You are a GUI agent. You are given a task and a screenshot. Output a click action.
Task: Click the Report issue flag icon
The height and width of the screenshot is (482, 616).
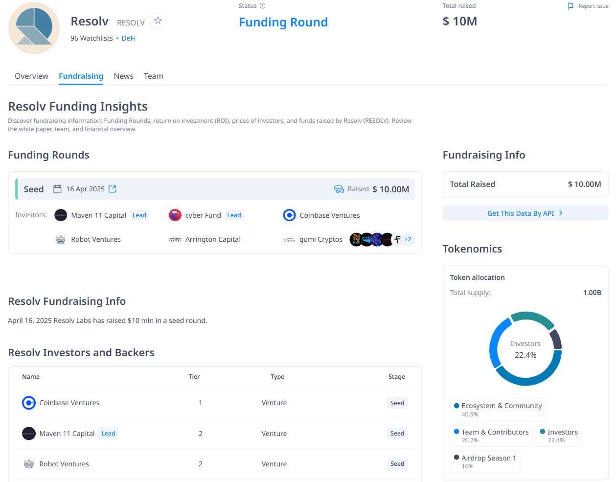click(x=570, y=6)
